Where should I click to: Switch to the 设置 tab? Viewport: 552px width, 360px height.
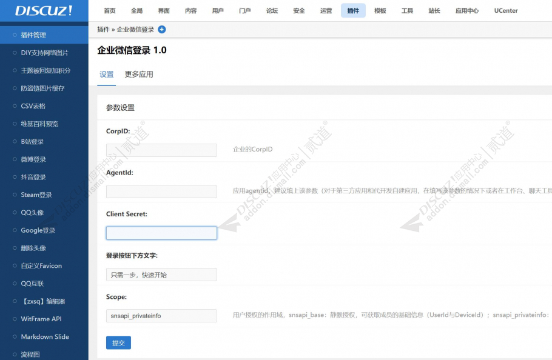click(107, 74)
